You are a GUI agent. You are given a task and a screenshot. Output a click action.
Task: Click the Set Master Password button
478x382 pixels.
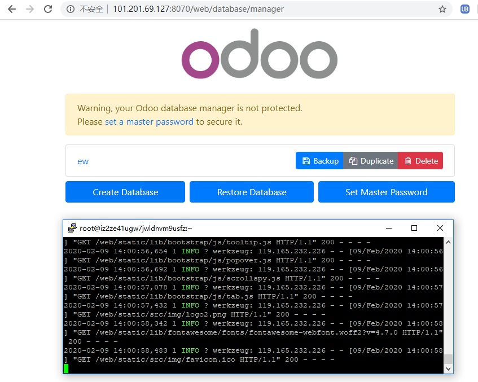point(386,192)
